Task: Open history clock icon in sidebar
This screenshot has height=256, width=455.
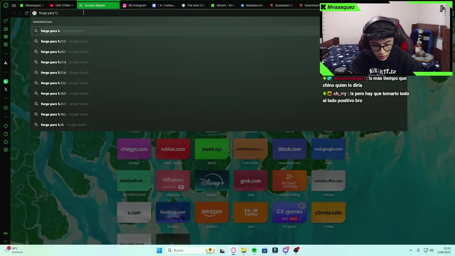Action: click(6, 134)
